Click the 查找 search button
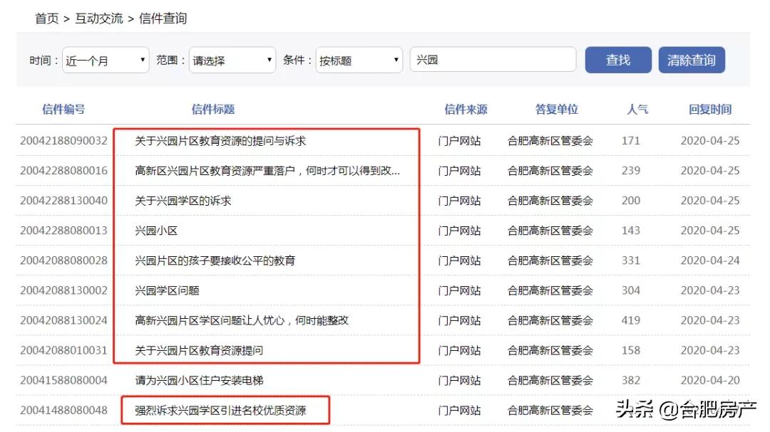 617,60
